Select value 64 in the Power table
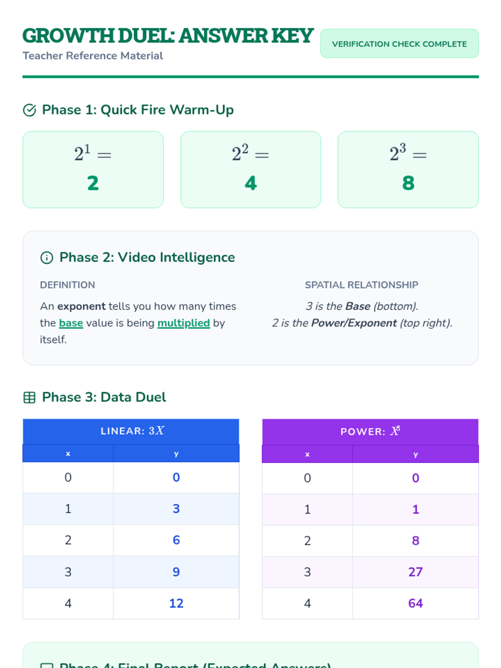The width and height of the screenshot is (501, 668). pos(415,603)
